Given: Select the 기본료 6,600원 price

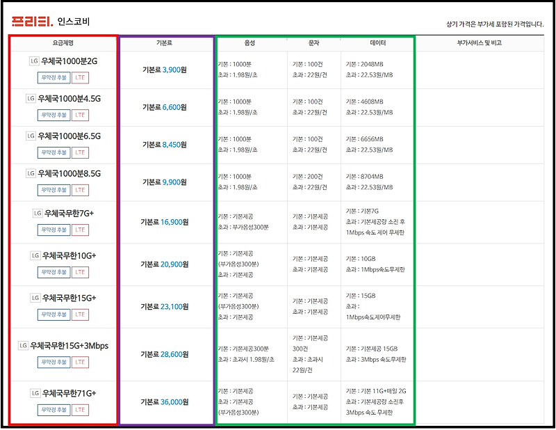Looking at the screenshot, I should click(165, 107).
